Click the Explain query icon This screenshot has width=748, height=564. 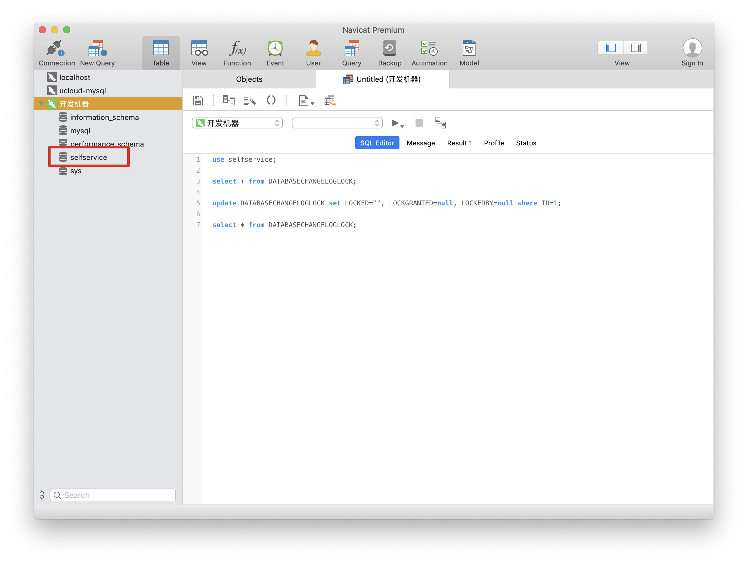(x=440, y=123)
